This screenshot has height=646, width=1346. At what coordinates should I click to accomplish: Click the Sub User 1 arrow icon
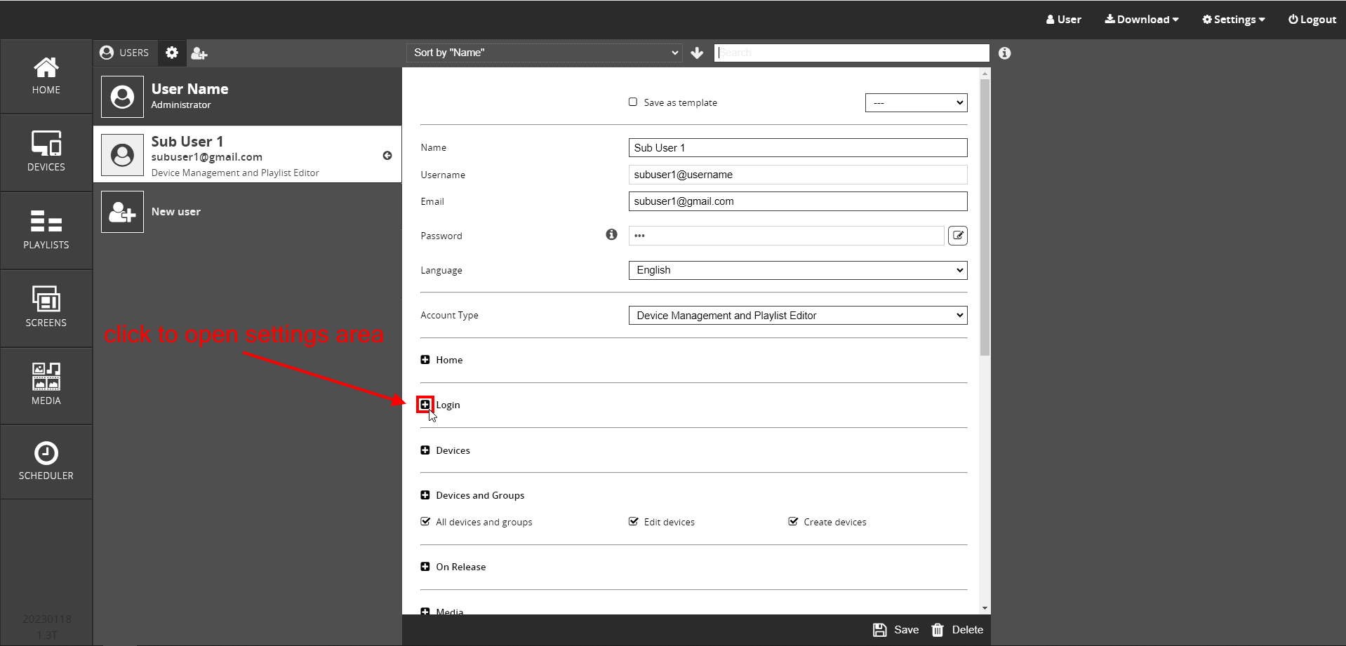point(387,156)
